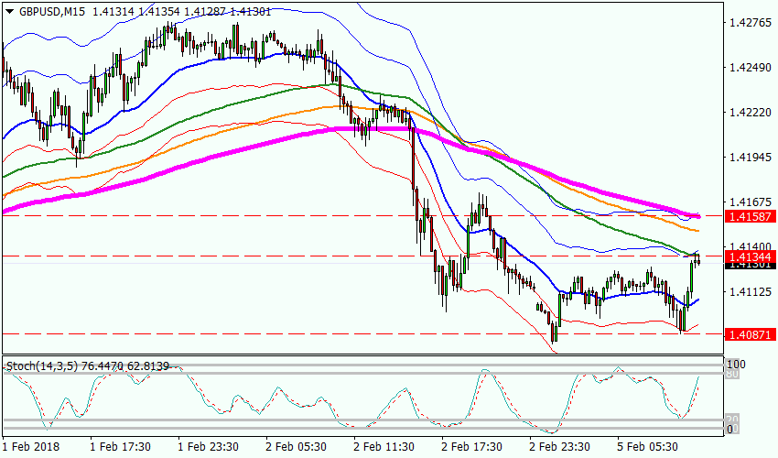
Task: Click the 5 Feb 05:30 time label
Action: click(x=647, y=447)
